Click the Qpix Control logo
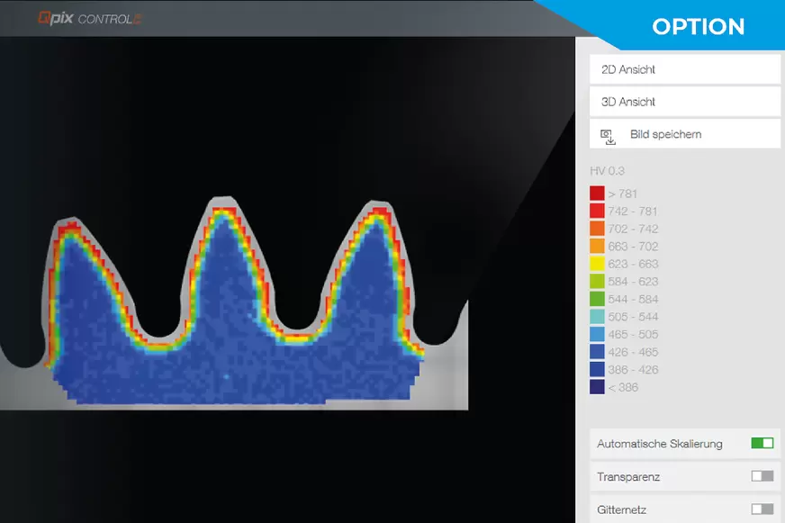Screen dimensions: 785x523 89,18
